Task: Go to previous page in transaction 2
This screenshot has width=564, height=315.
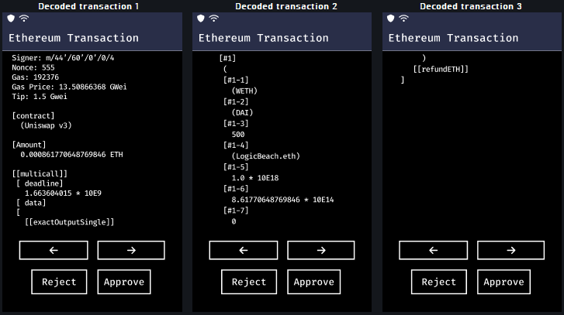Action: coord(243,250)
